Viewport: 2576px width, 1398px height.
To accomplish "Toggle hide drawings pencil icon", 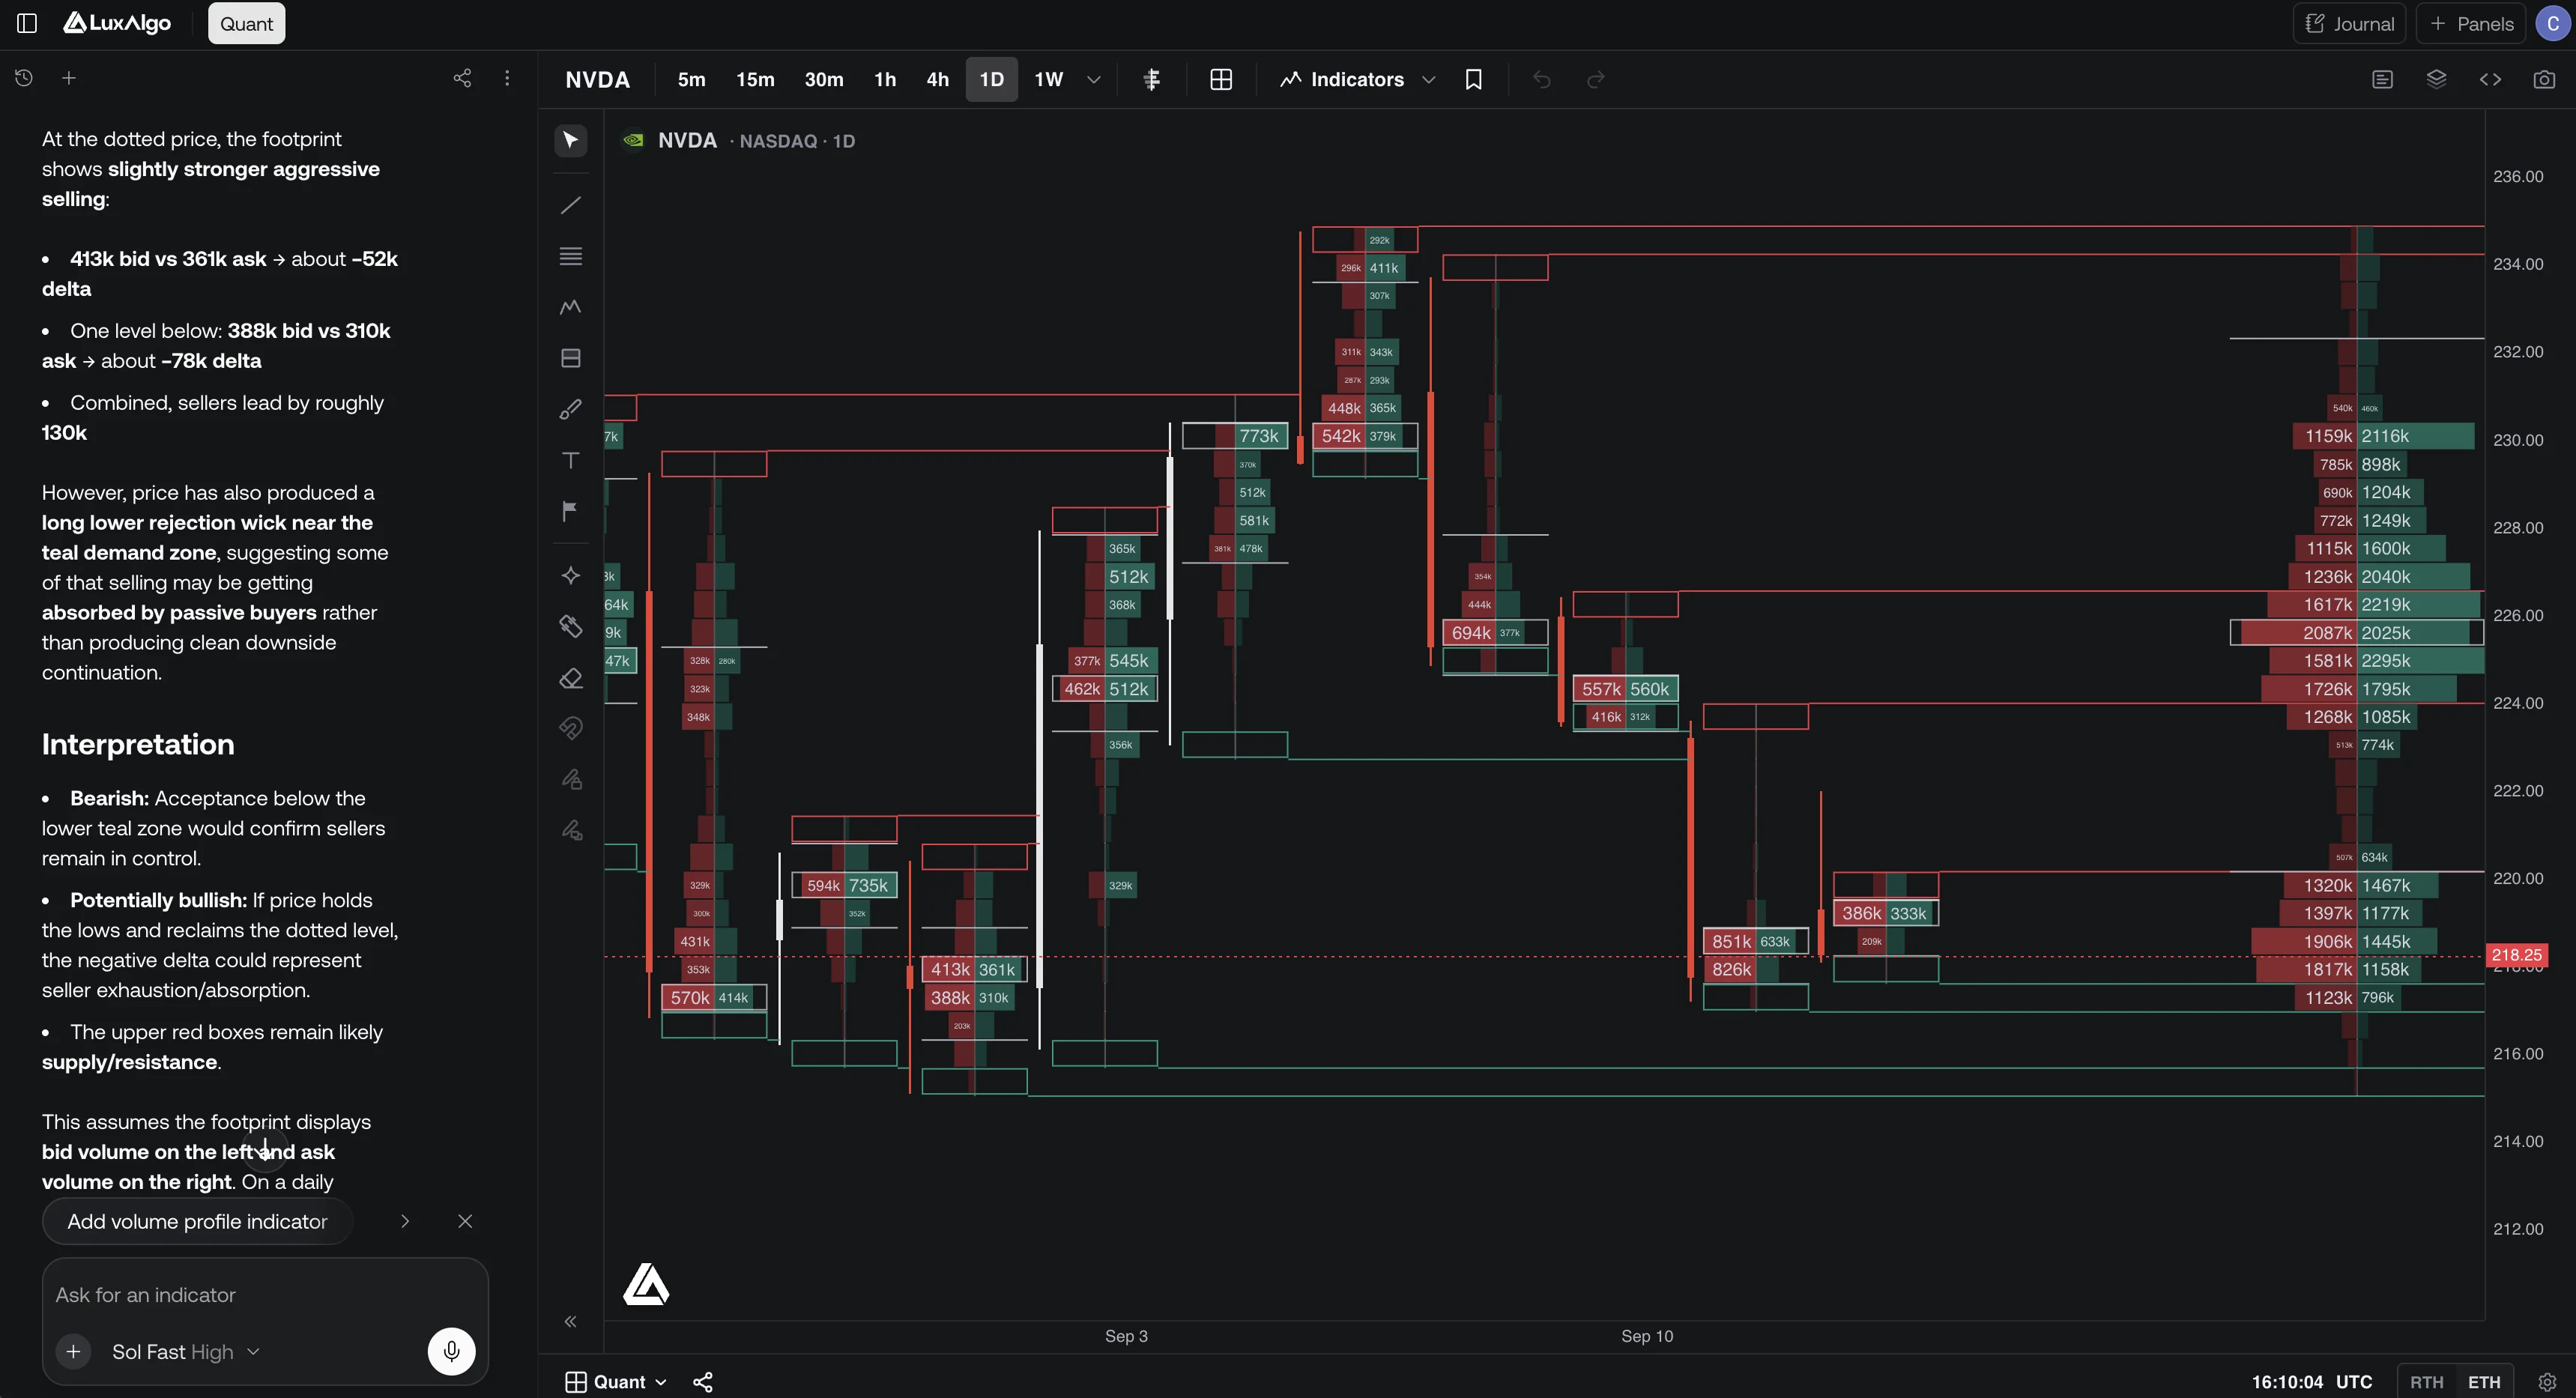I will [571, 830].
